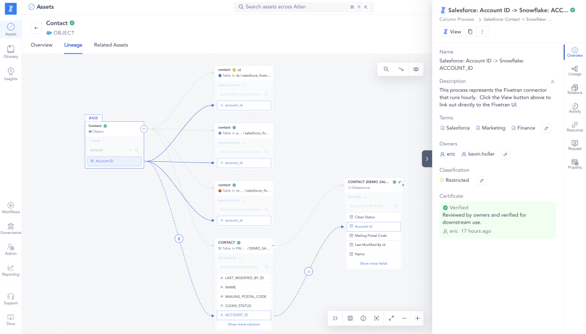The height and width of the screenshot is (334, 586).
Task: Collapse the Contact BASE node with the minus control
Action: pyautogui.click(x=144, y=129)
